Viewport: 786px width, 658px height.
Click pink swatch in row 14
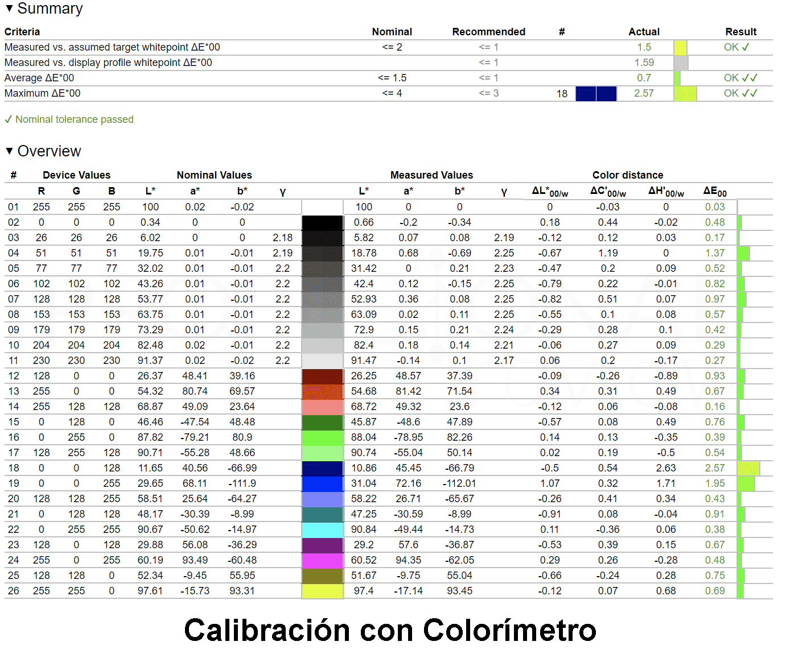click(x=322, y=407)
